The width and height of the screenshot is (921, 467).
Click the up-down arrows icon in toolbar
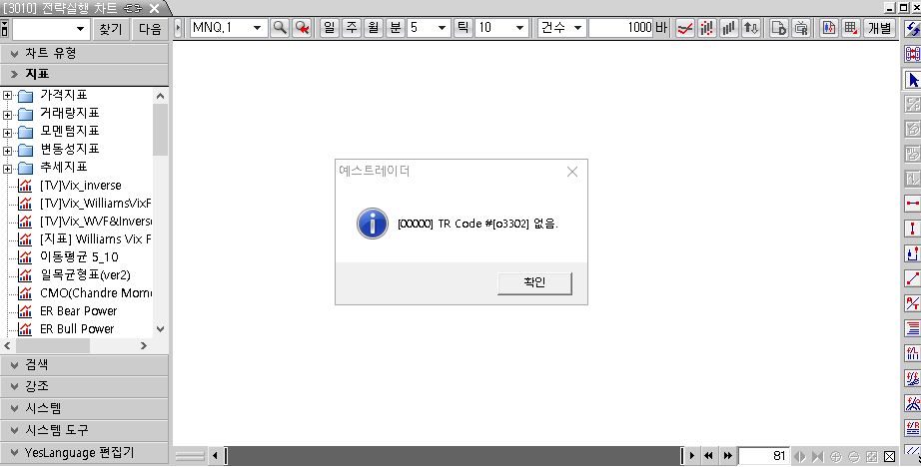pos(751,28)
